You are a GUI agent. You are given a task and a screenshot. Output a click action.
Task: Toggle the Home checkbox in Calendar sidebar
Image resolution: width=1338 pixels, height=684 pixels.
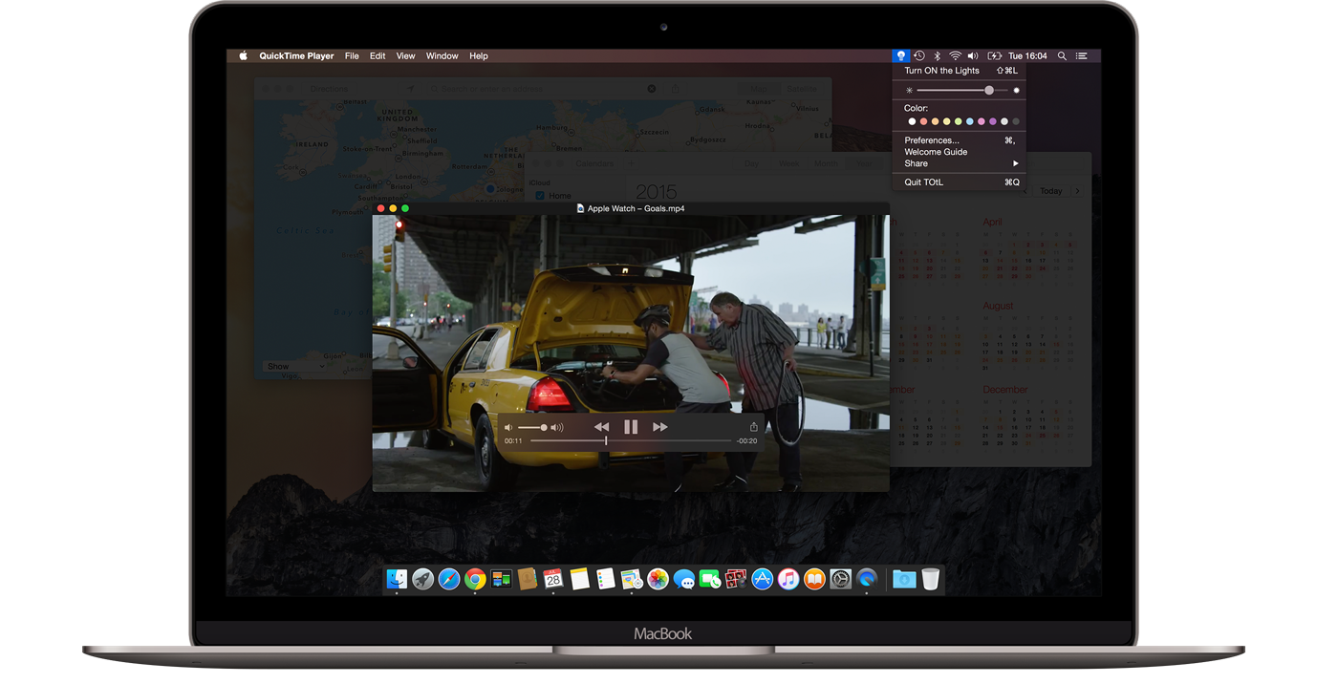pos(540,195)
